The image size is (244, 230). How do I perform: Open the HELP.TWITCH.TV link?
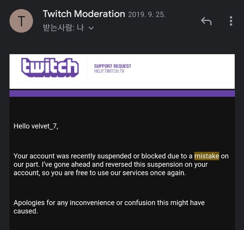[109, 71]
